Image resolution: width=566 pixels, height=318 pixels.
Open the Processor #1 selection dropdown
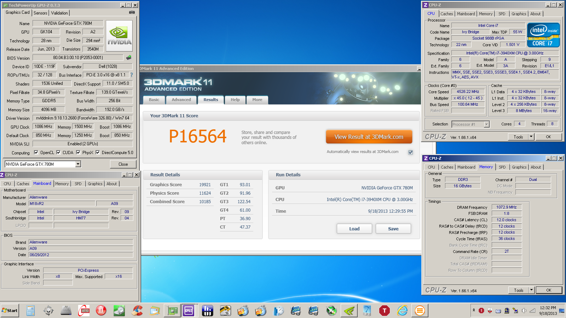[x=486, y=124]
